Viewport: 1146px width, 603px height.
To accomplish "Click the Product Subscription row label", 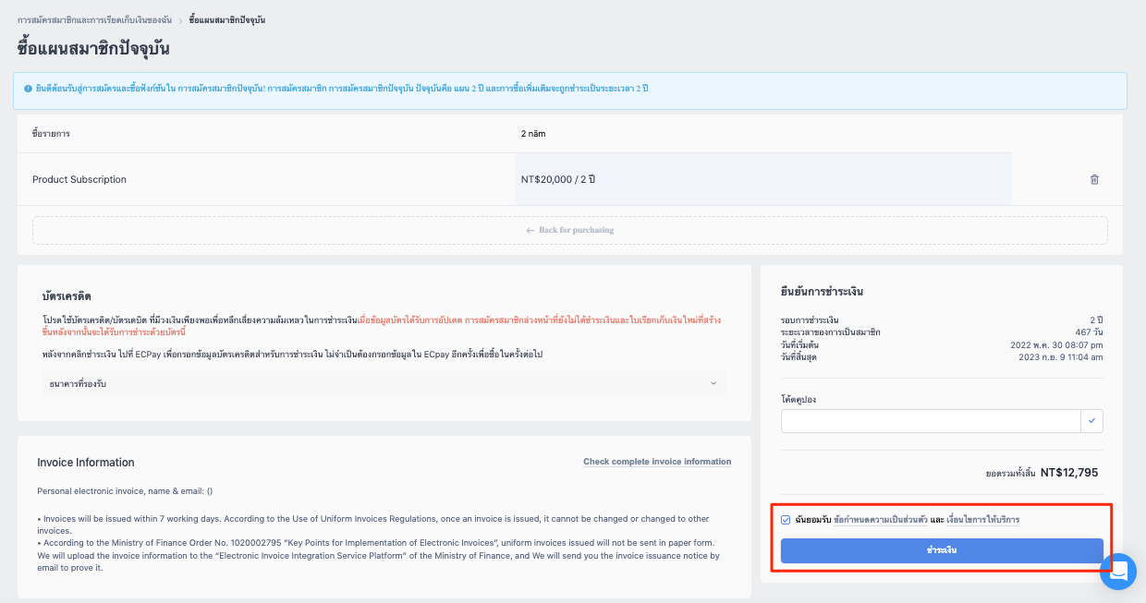I will click(79, 179).
